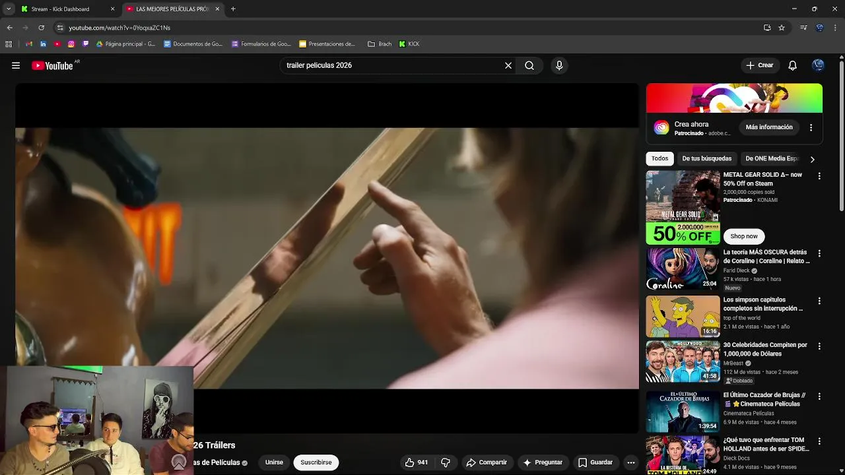Close the Kick Dashboard tab
Image resolution: width=845 pixels, height=475 pixels.
(x=112, y=9)
